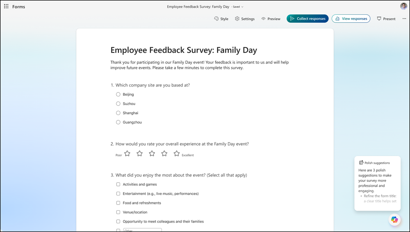Click the Polish suggestions icon
This screenshot has width=410, height=232.
click(x=361, y=163)
